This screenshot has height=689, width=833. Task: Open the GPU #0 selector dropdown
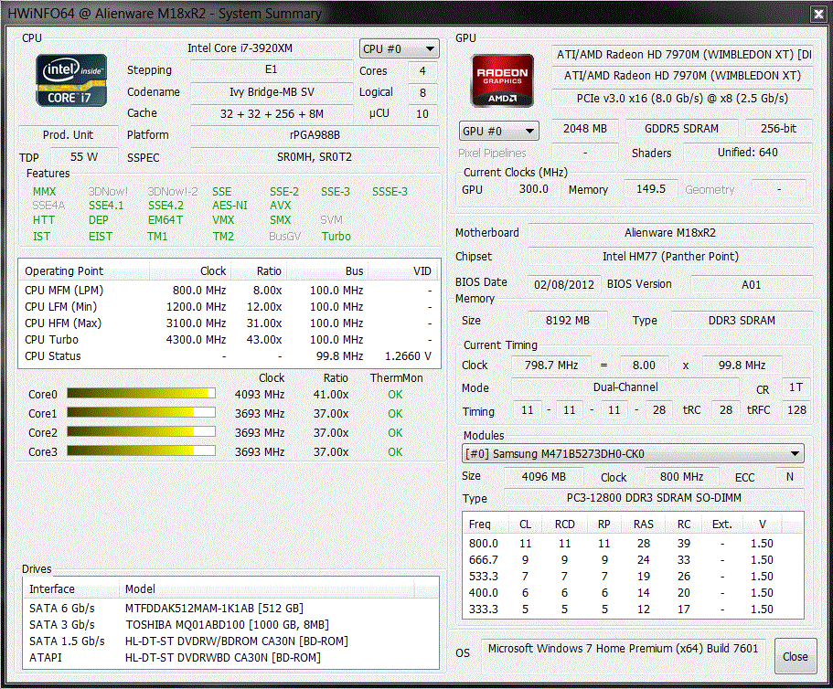pos(499,131)
